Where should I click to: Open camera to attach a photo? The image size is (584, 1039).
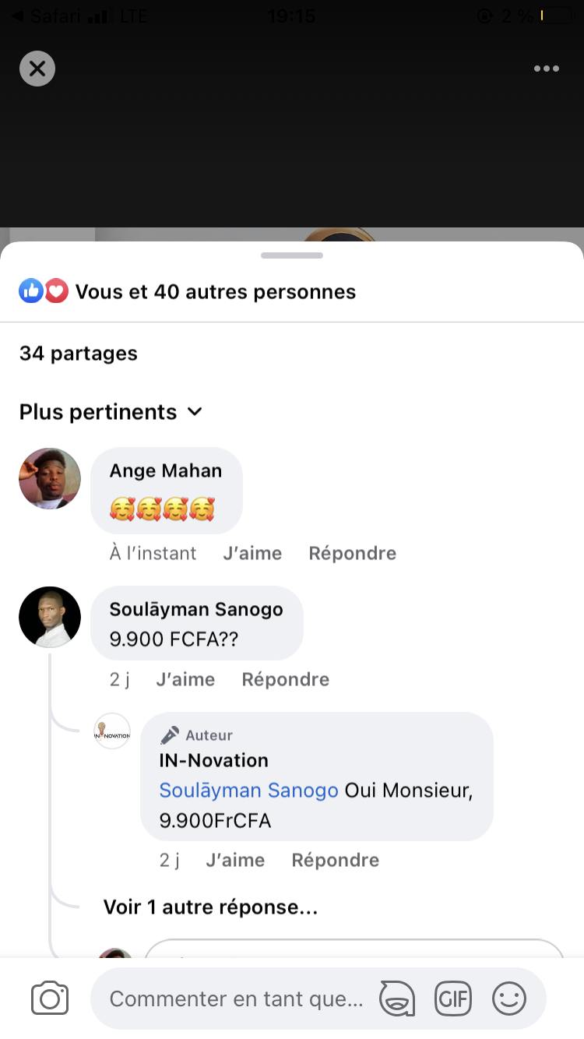coord(50,998)
